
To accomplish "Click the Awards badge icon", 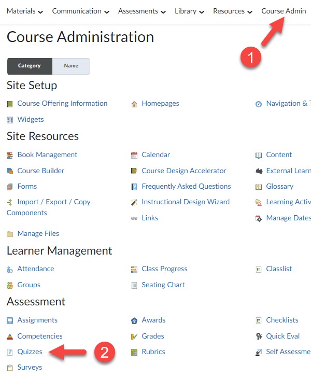I will [x=134, y=320].
